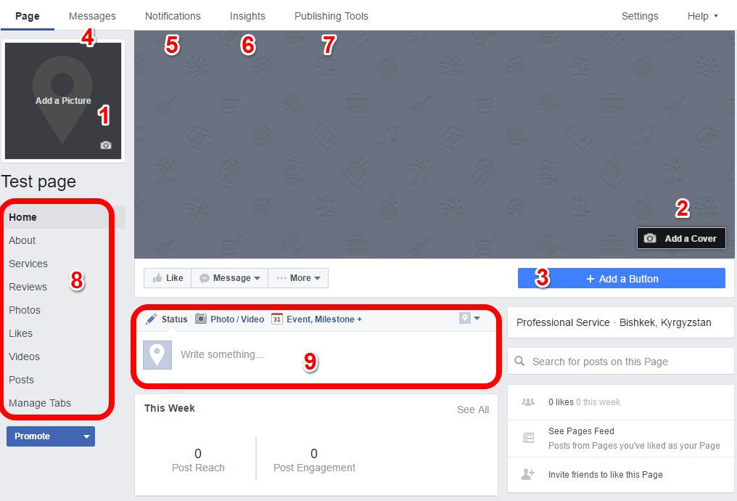Viewport: 737px width, 501px height.
Task: Click the Add a Cover button
Action: pos(681,238)
